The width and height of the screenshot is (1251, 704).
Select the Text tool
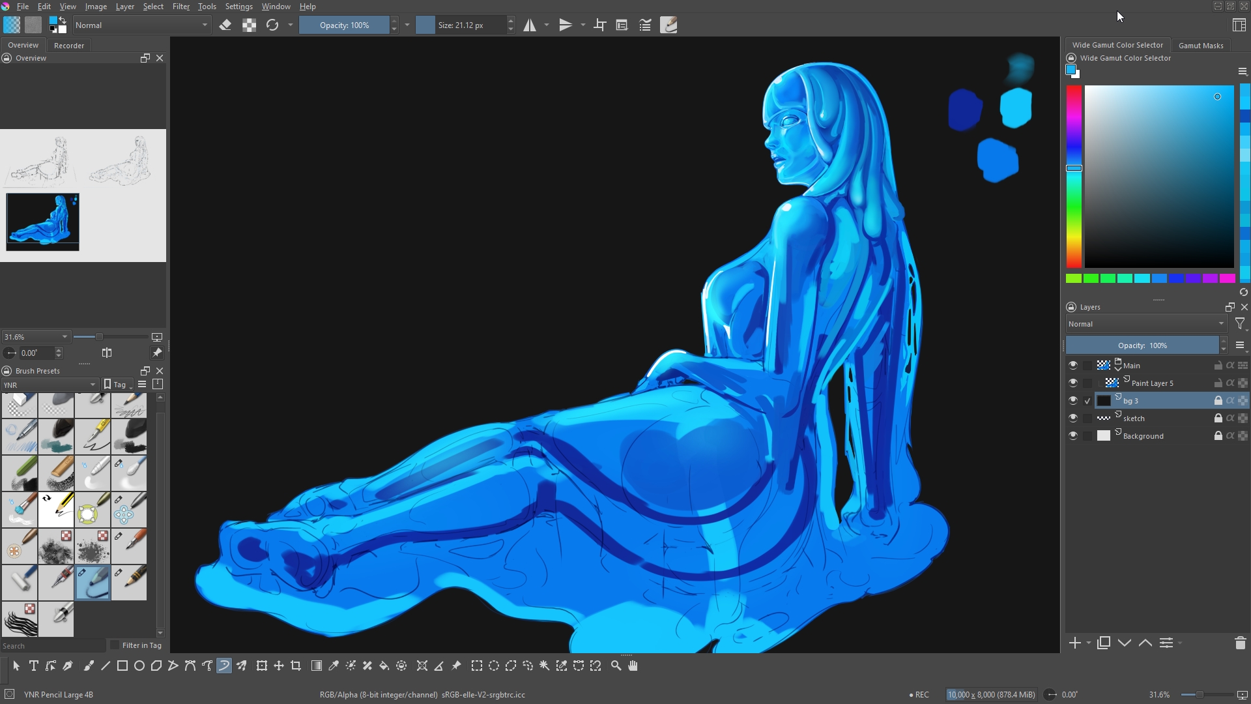34,666
